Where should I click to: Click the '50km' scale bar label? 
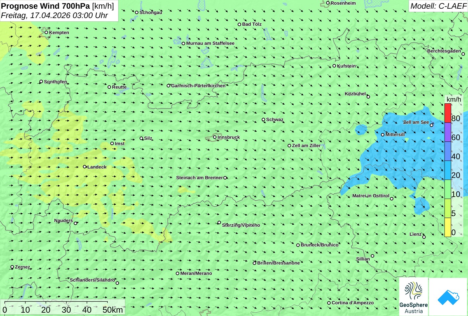[113, 310]
